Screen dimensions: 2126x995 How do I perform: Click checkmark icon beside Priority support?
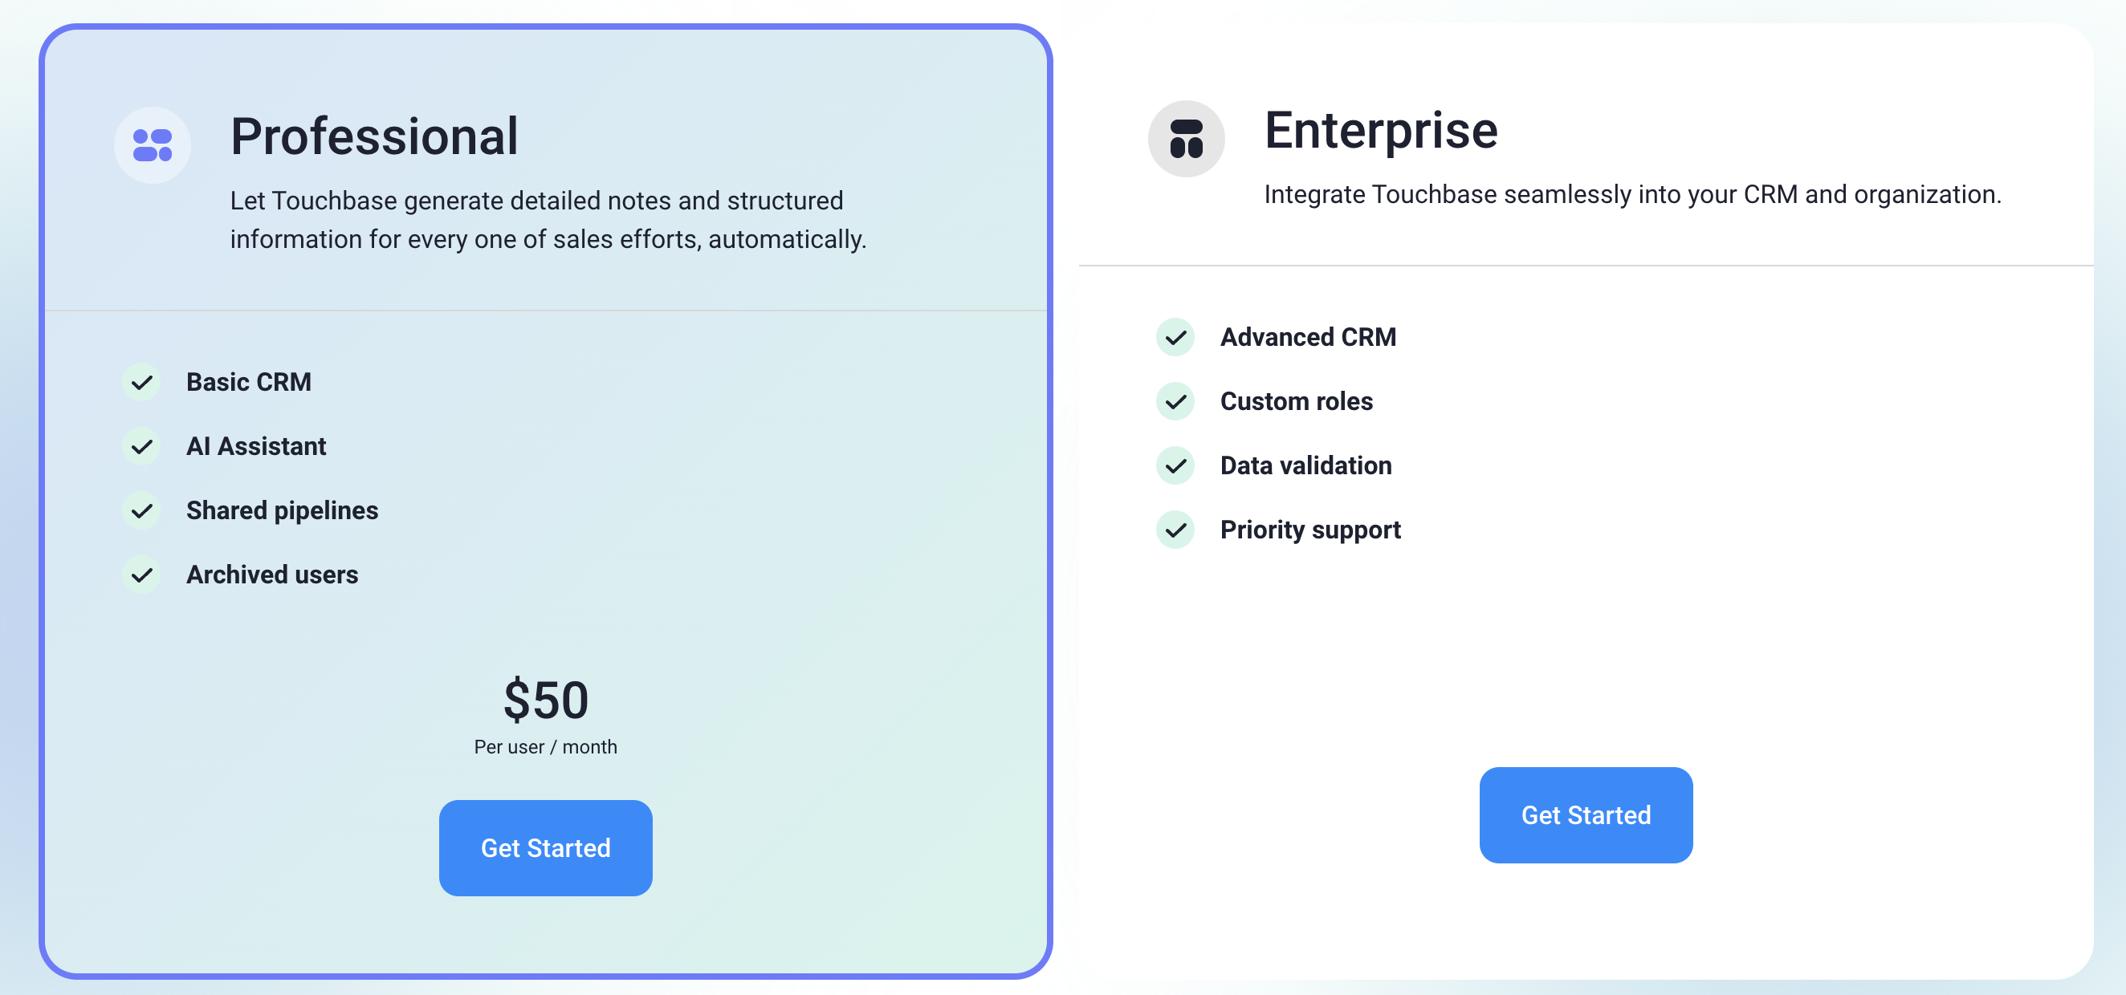point(1175,530)
